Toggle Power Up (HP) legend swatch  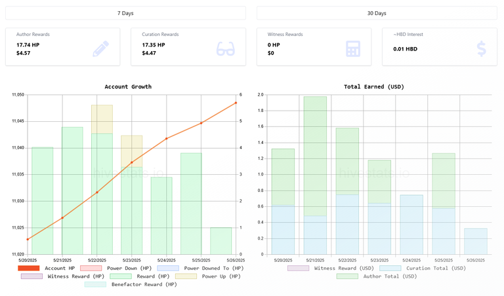coord(186,276)
